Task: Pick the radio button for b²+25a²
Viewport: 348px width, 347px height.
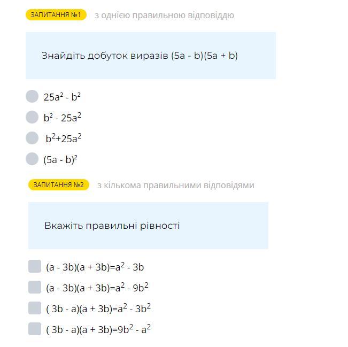Action: 32,138
